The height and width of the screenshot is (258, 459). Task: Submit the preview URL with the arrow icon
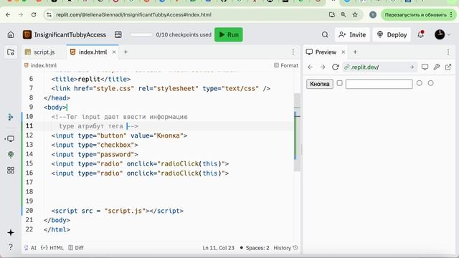click(x=412, y=67)
